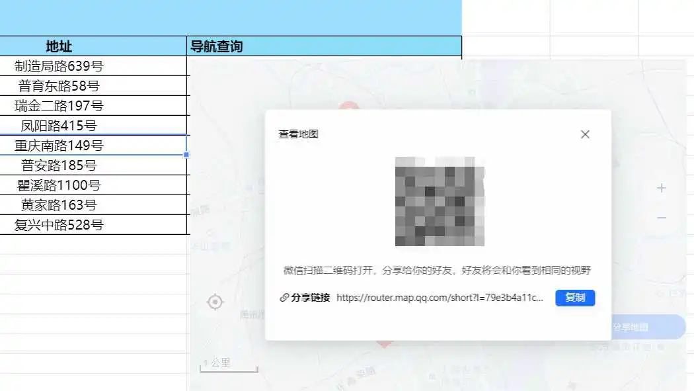The image size is (694, 391).
Task: Click the 1公里 map scale indicator
Action: 229,365
